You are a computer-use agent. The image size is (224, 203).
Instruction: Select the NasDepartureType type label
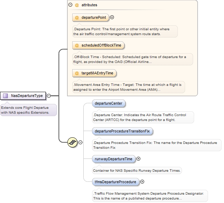tap(27, 96)
